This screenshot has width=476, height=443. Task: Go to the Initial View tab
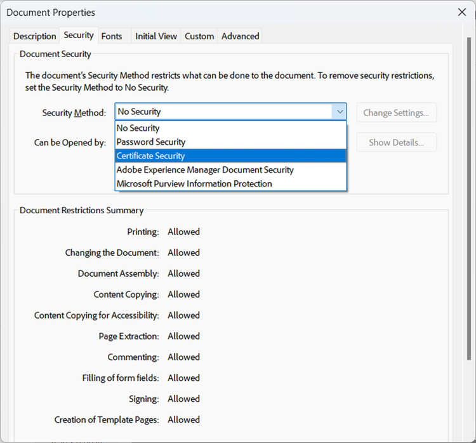(156, 36)
